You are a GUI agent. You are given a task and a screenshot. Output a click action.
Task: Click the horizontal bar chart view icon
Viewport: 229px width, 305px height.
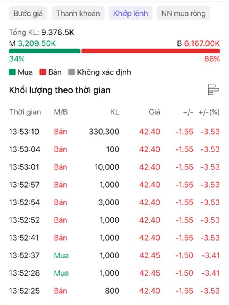point(213,90)
